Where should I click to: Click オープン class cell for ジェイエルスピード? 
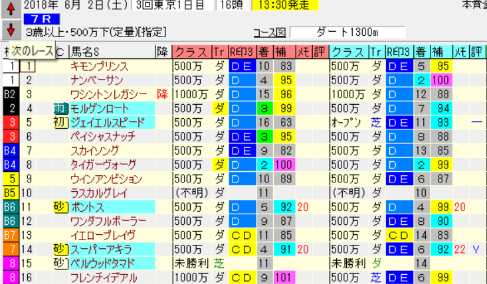347,123
